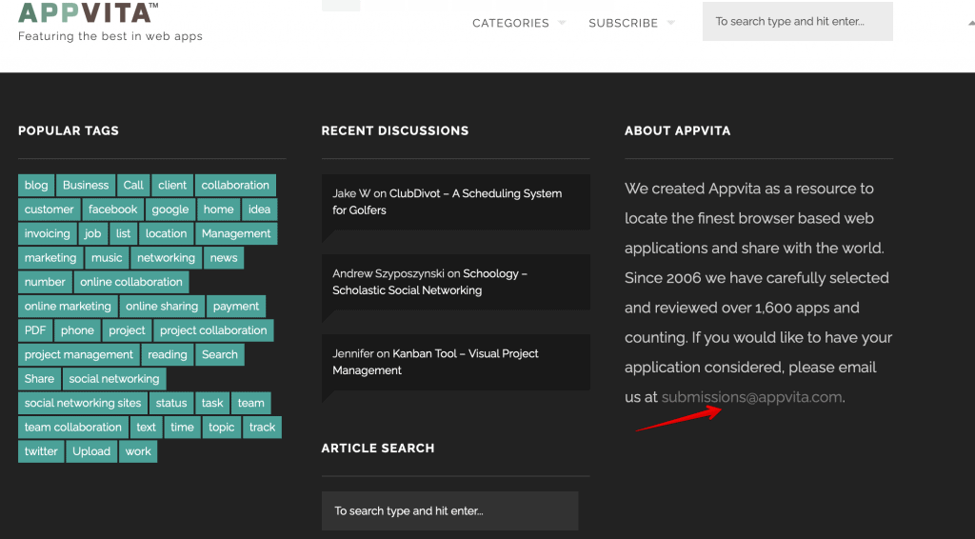
Task: Select the payment tag
Action: (x=236, y=307)
